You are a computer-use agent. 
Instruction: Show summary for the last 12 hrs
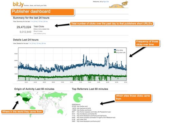coord(40,21)
